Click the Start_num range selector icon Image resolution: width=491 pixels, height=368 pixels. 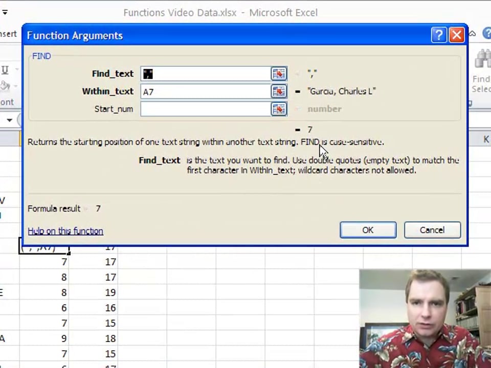[279, 109]
